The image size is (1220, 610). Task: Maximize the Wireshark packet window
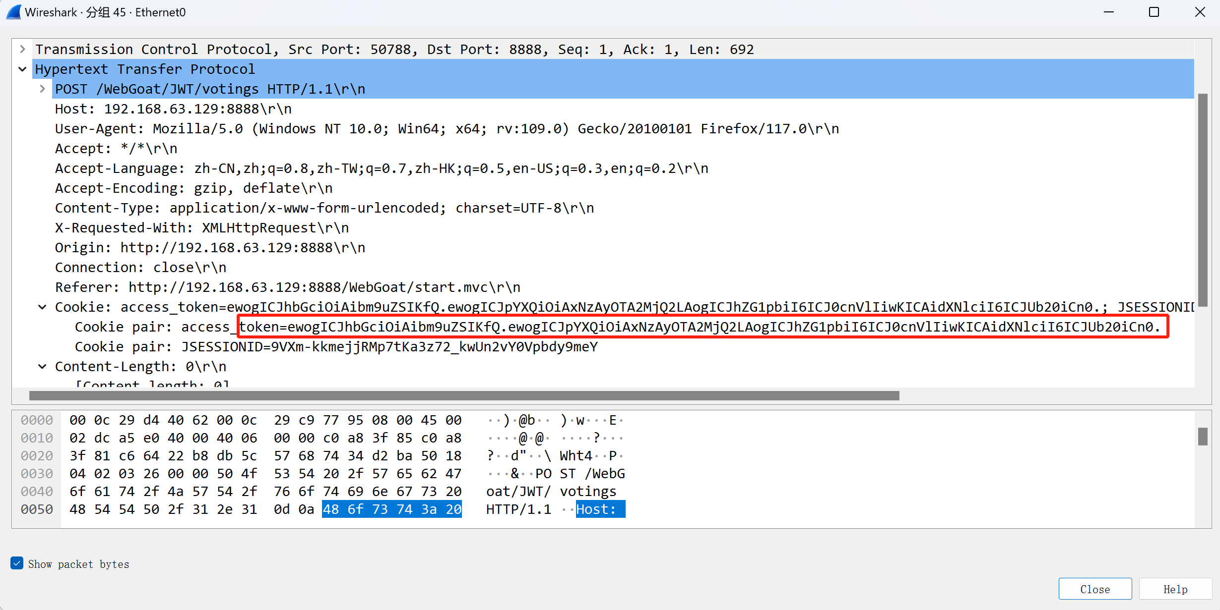(1154, 12)
